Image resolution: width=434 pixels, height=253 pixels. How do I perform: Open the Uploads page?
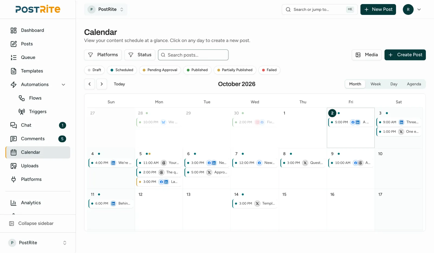[38, 166]
